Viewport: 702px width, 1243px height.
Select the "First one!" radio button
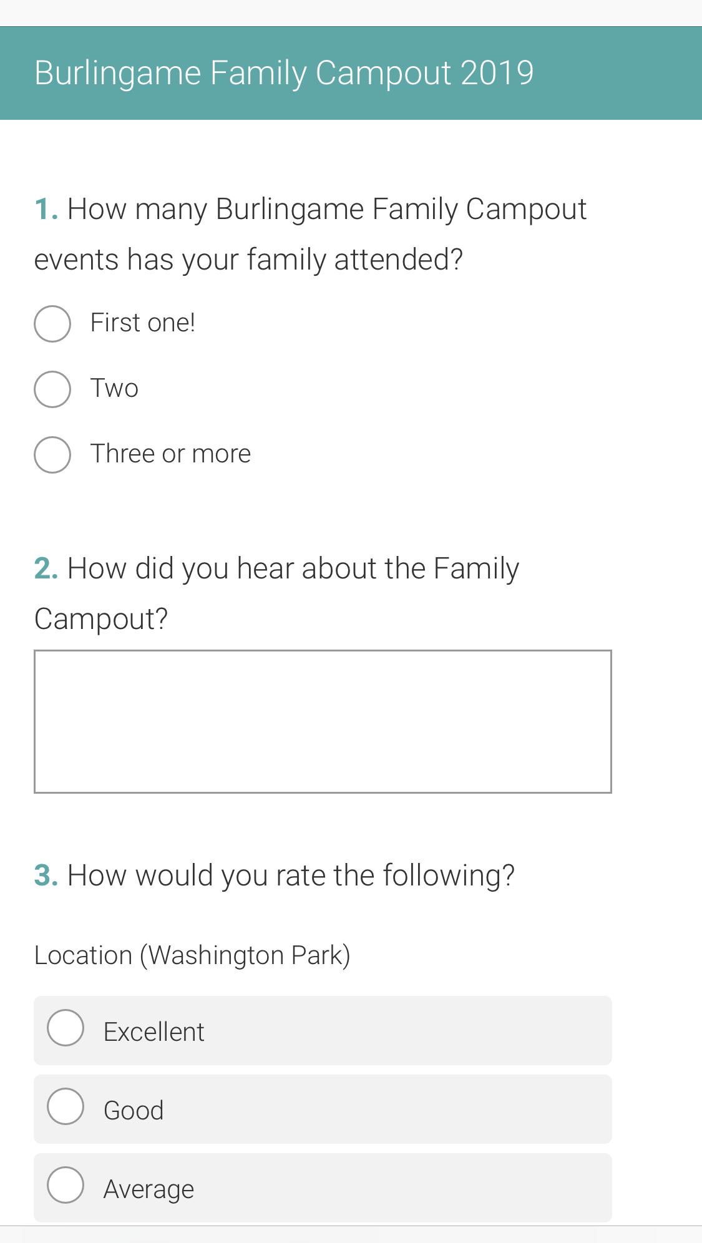52,324
